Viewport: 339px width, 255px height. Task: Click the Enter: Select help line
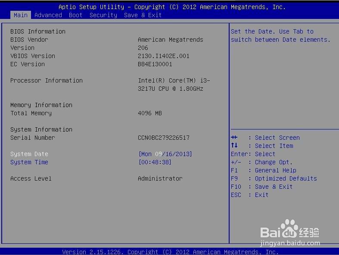click(x=253, y=154)
